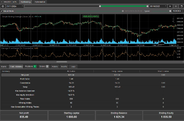The width and height of the screenshot is (184, 121).
Task: Click the All trades column header
Action: click(x=71, y=71)
